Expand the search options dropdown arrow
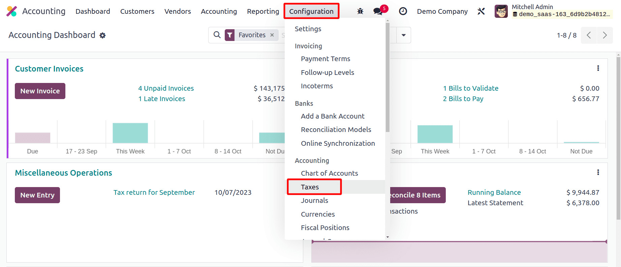This screenshot has height=267, width=621. tap(403, 35)
